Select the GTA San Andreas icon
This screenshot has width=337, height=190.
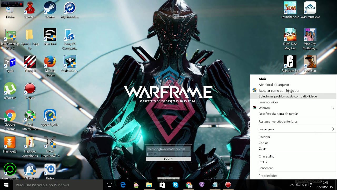(310, 64)
